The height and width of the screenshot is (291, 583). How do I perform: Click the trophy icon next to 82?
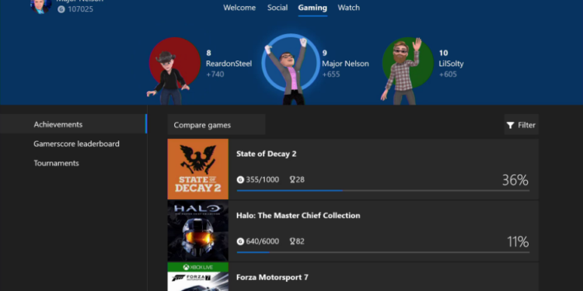tap(292, 241)
